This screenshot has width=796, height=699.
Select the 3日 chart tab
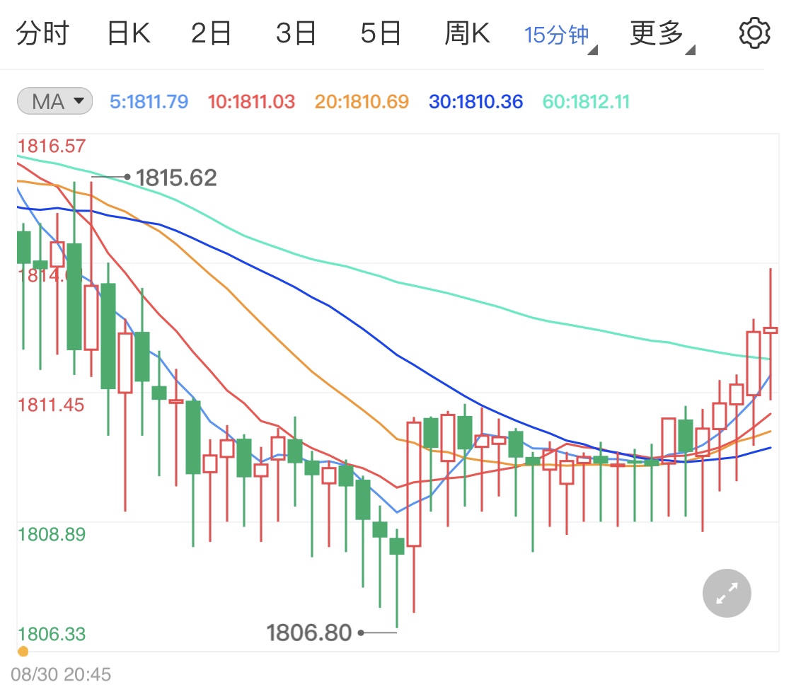coord(296,33)
